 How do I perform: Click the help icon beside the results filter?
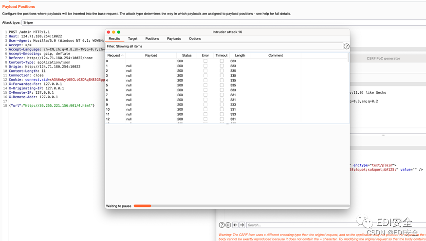pos(346,46)
